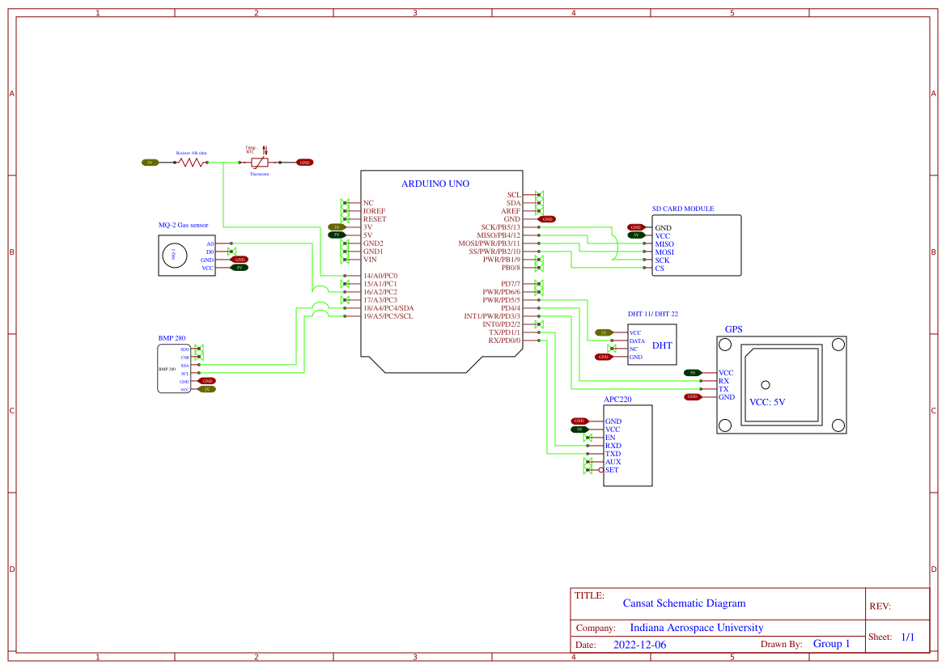Select Arduino pin label SCK/PB5/13
946x669 pixels.
[501, 227]
